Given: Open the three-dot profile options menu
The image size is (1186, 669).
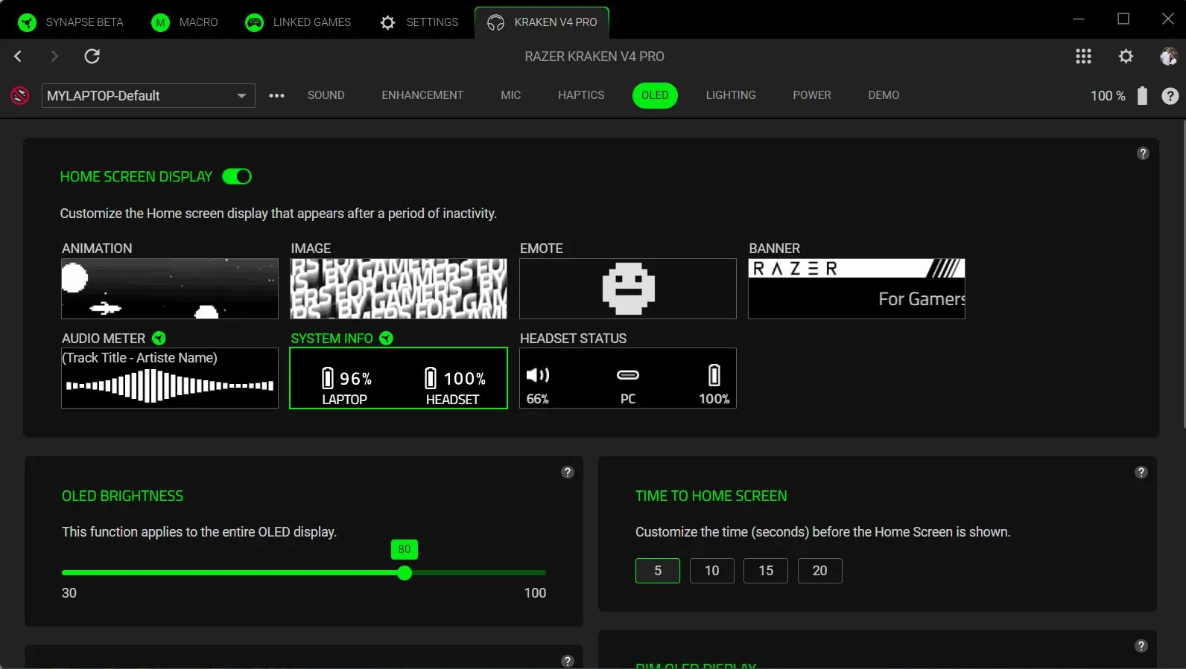Looking at the screenshot, I should pyautogui.click(x=276, y=96).
